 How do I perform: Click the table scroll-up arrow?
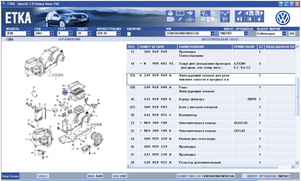[297, 46]
